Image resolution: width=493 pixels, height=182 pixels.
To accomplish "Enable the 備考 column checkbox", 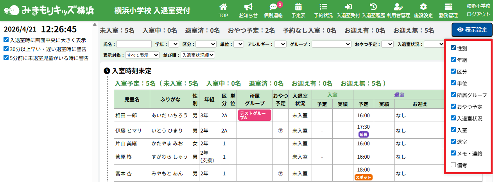I will point(454,165).
